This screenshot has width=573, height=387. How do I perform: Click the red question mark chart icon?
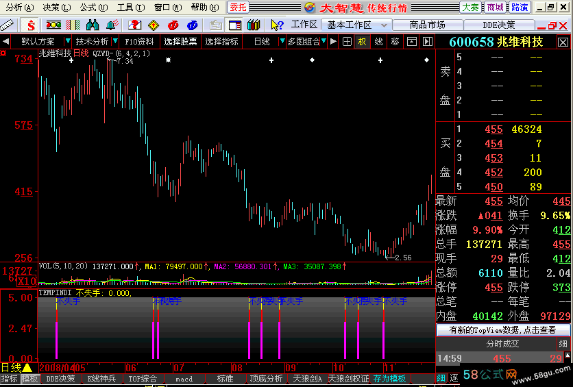[134, 25]
